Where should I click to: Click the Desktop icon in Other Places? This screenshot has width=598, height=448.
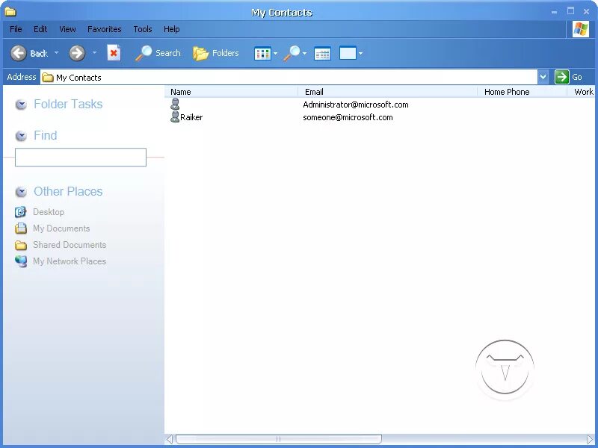[21, 212]
